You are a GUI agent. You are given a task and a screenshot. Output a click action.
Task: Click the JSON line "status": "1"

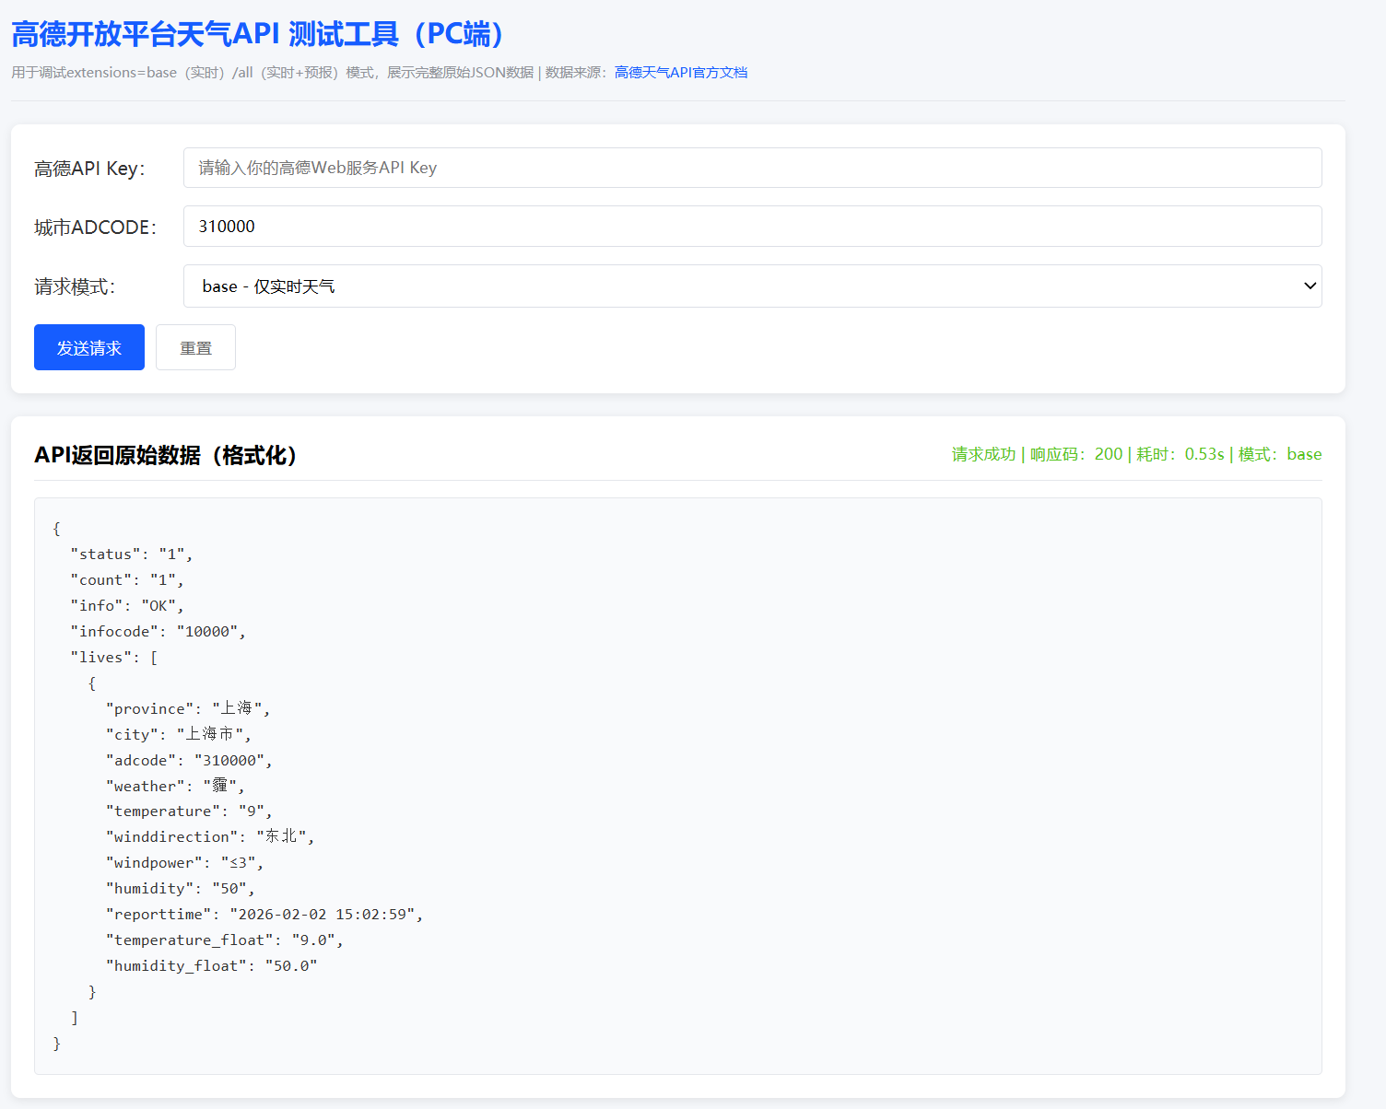[x=132, y=554]
